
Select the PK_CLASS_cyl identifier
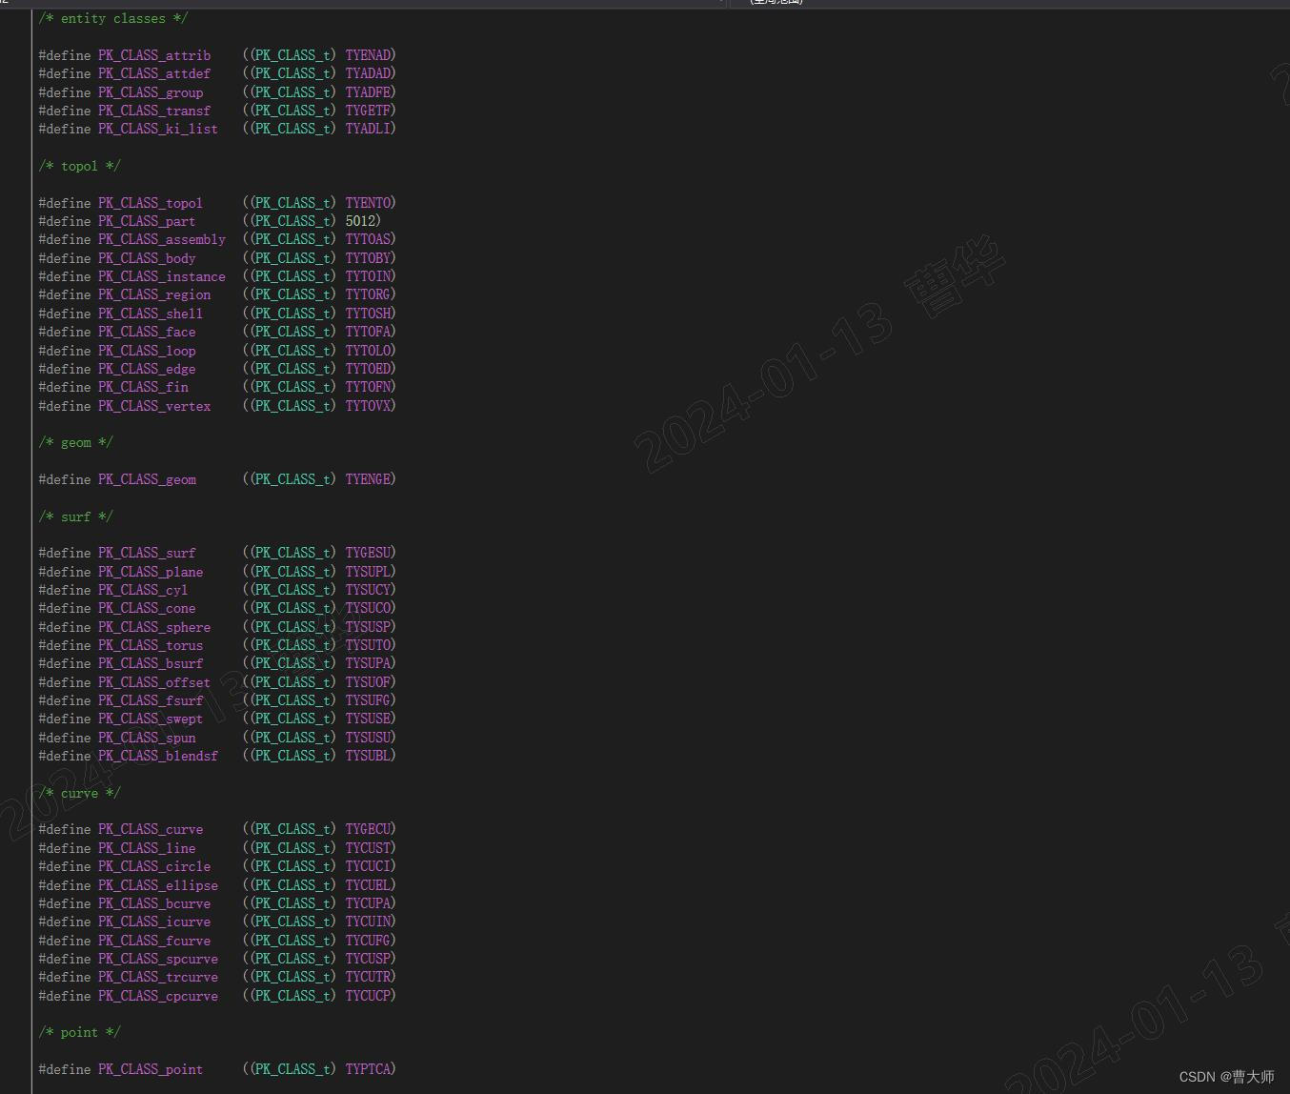pos(143,590)
